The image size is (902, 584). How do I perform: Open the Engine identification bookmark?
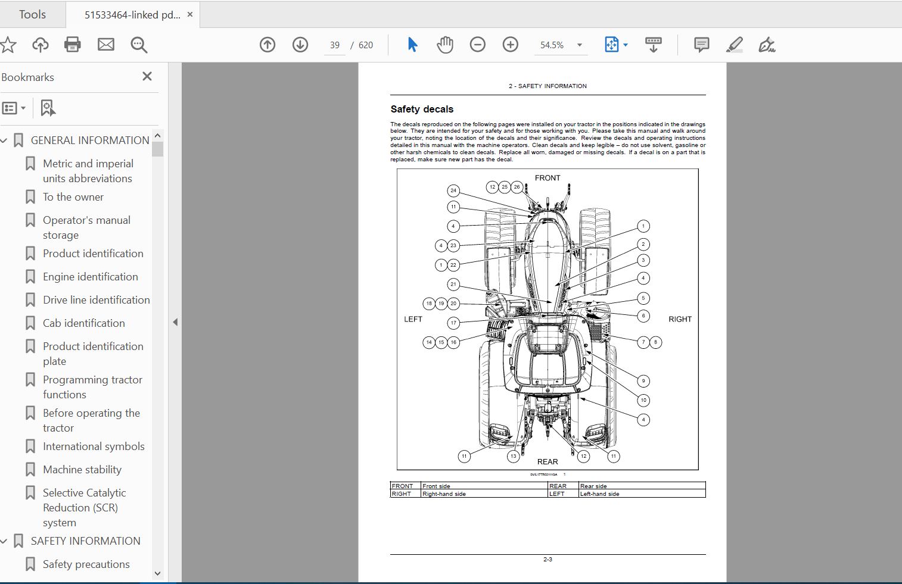click(x=91, y=277)
